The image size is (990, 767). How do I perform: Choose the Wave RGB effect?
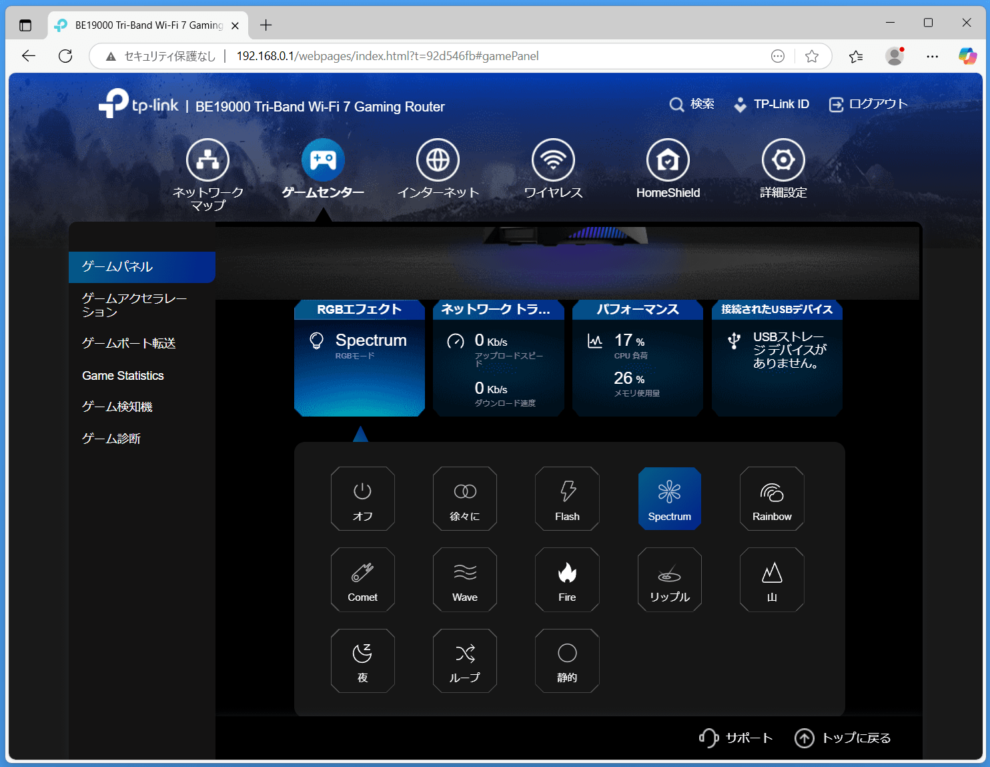click(464, 579)
